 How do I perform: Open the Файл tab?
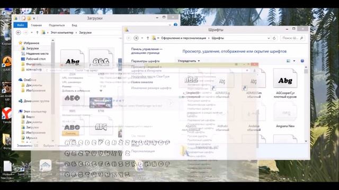[x=20, y=25]
